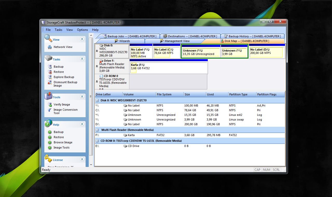Switch to the Destinations tab
Screen dimensions: 332x197
190,36
